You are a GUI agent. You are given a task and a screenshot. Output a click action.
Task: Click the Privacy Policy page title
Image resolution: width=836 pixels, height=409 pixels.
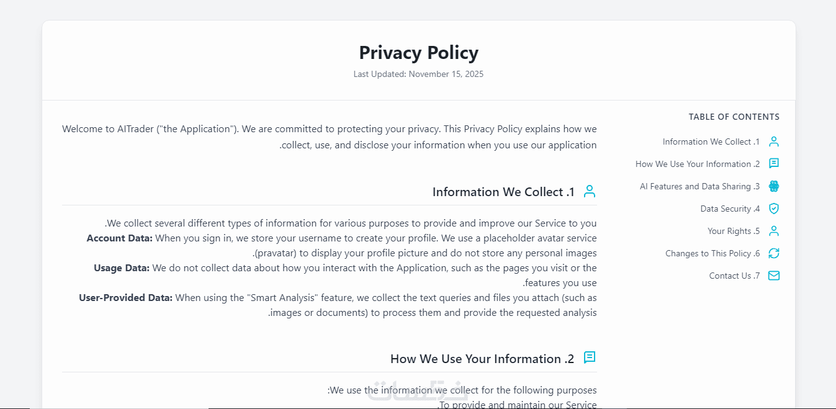[418, 53]
